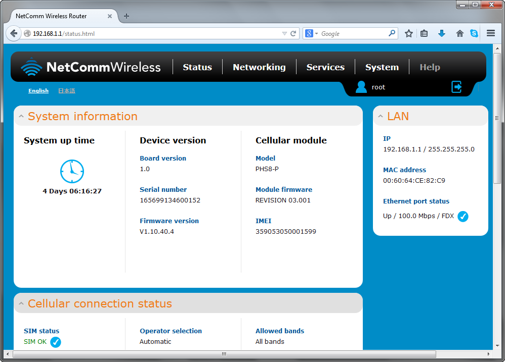505x362 pixels.
Task: Collapse the LAN panel
Action: (381, 116)
